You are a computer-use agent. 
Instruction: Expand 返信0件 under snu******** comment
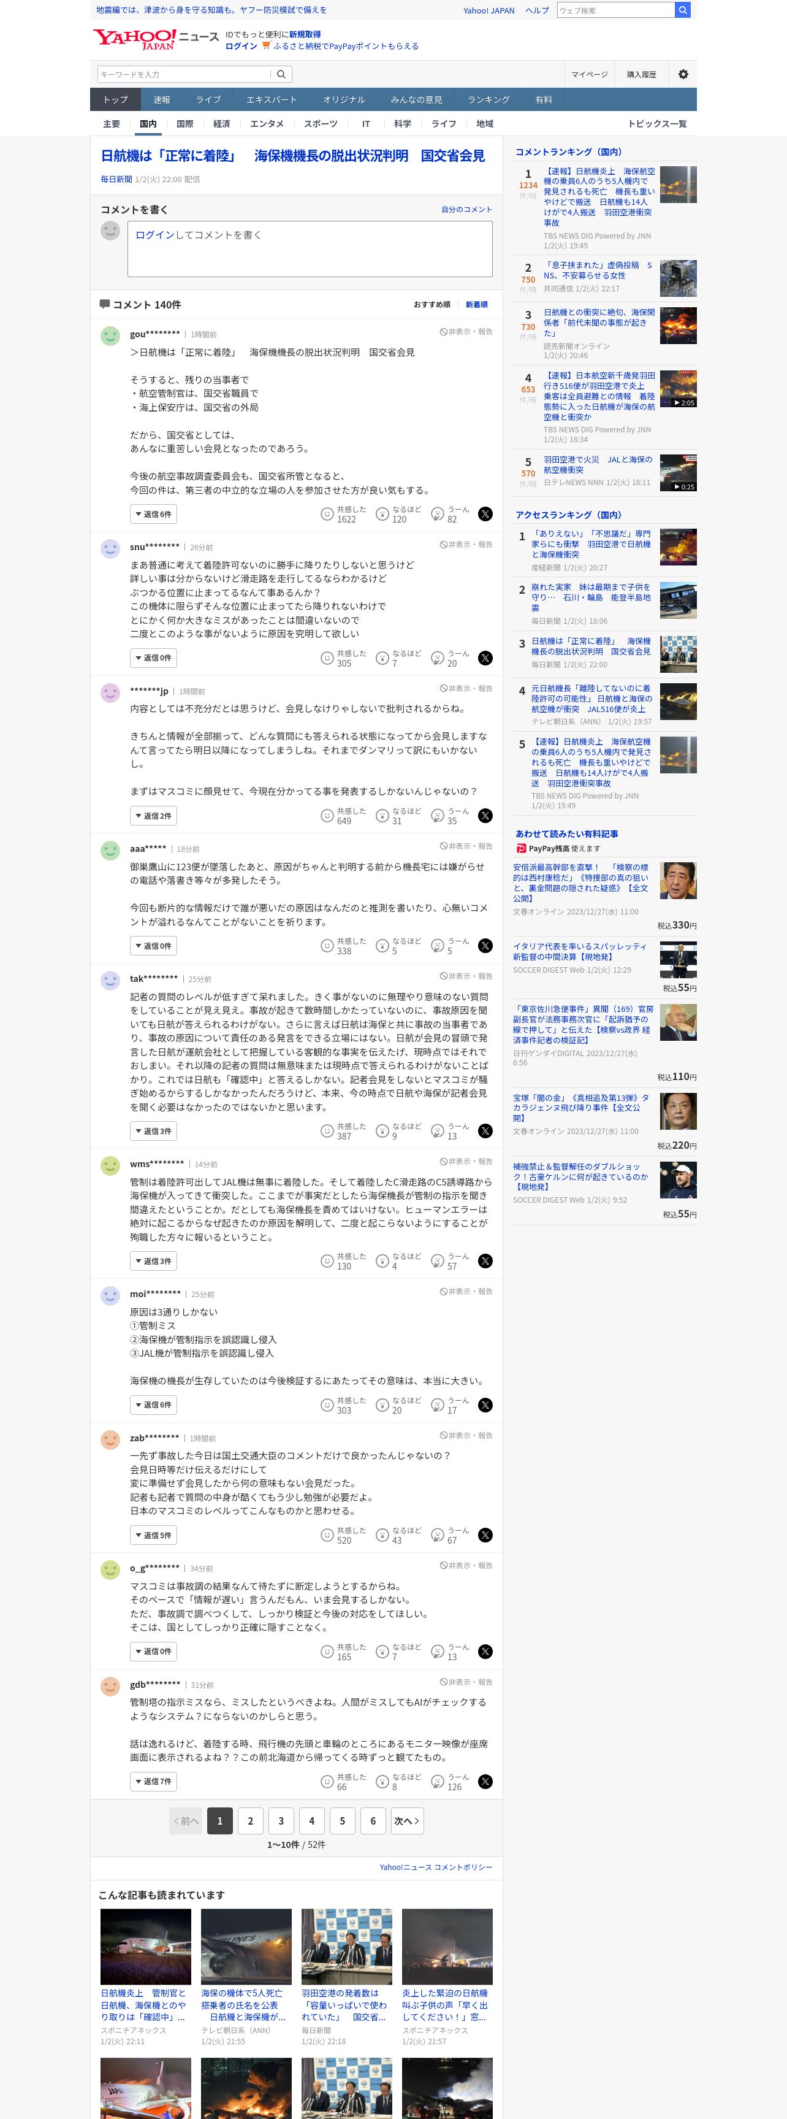coord(153,658)
